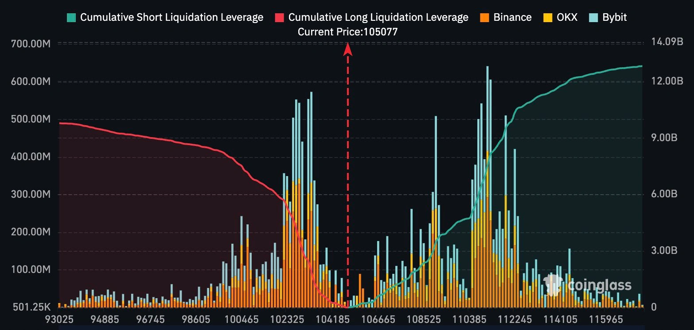Hide the OKX series via legend label

tap(567, 18)
